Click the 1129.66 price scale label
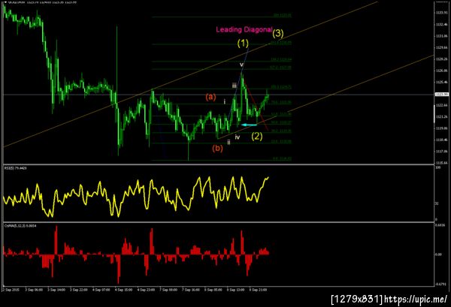 pyautogui.click(x=441, y=47)
